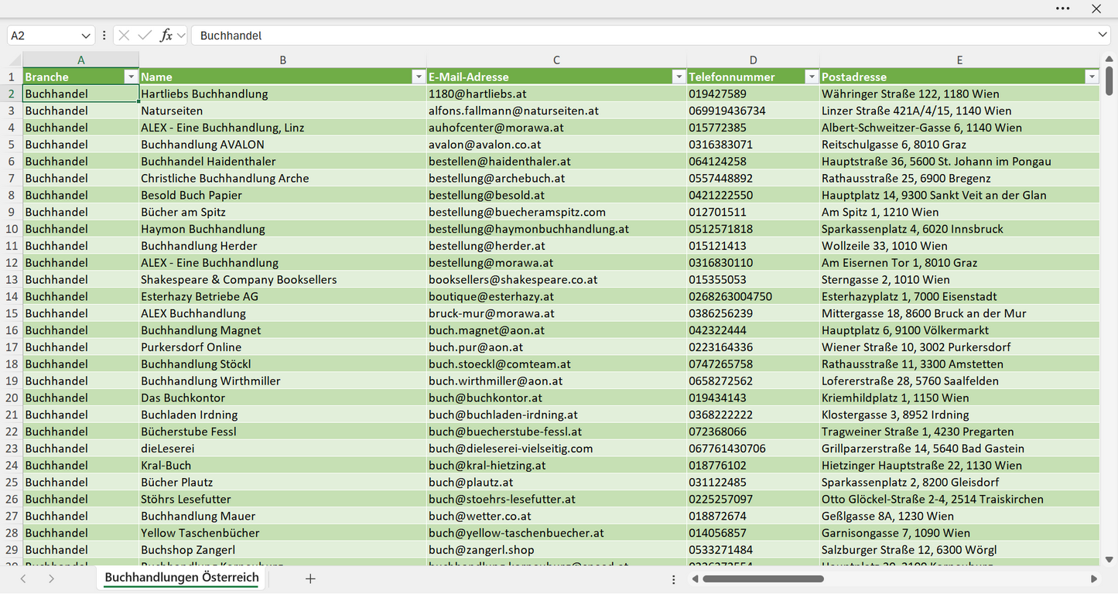
Task: Open the Branche column filter dropdown
Action: coord(131,77)
